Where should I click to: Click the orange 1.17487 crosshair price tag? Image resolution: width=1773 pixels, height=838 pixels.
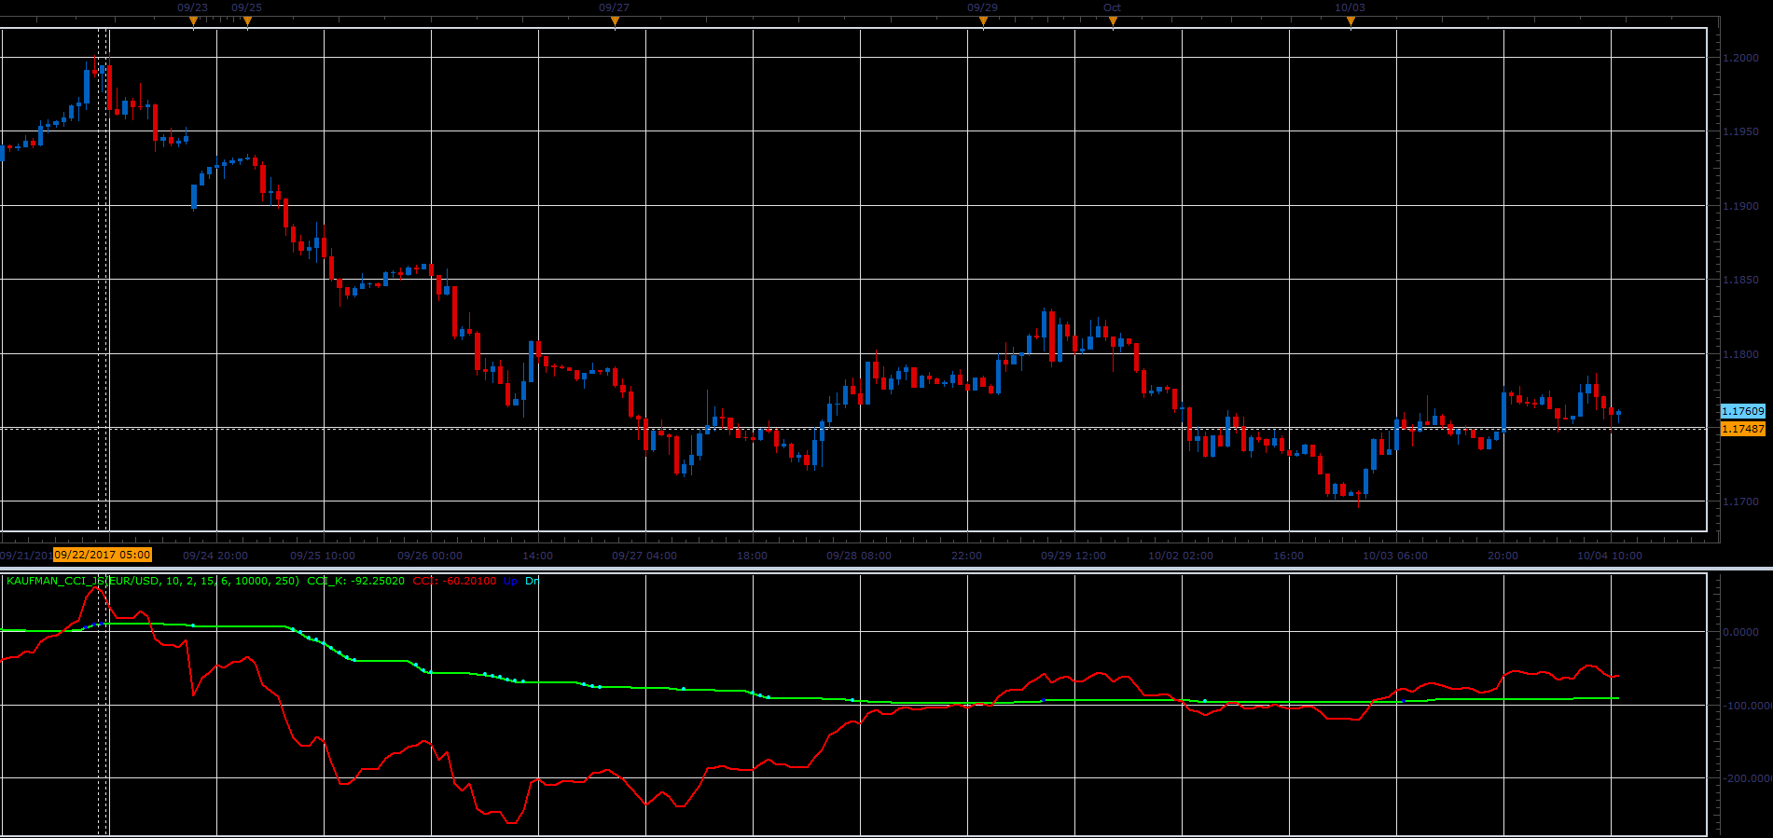(x=1743, y=429)
